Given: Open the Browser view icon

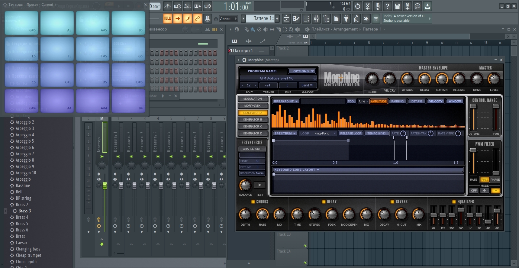Looking at the screenshot, I should coord(326,19).
